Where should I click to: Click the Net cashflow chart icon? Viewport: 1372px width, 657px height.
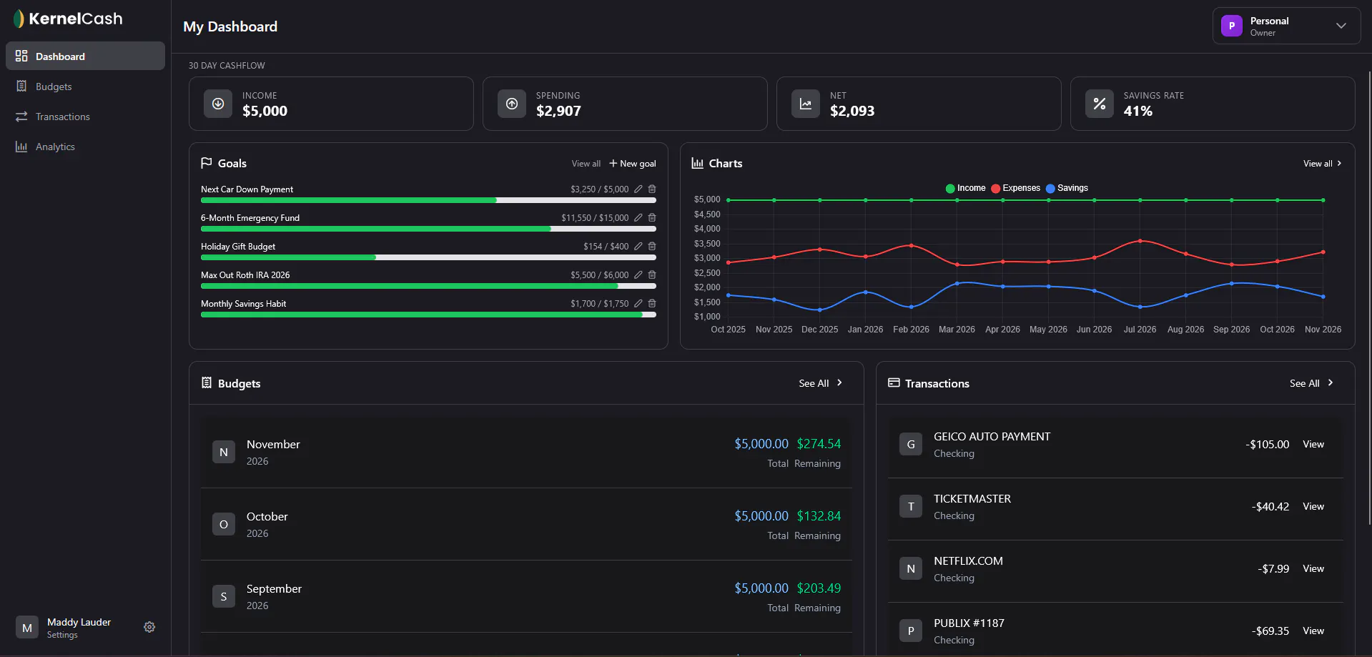[806, 104]
